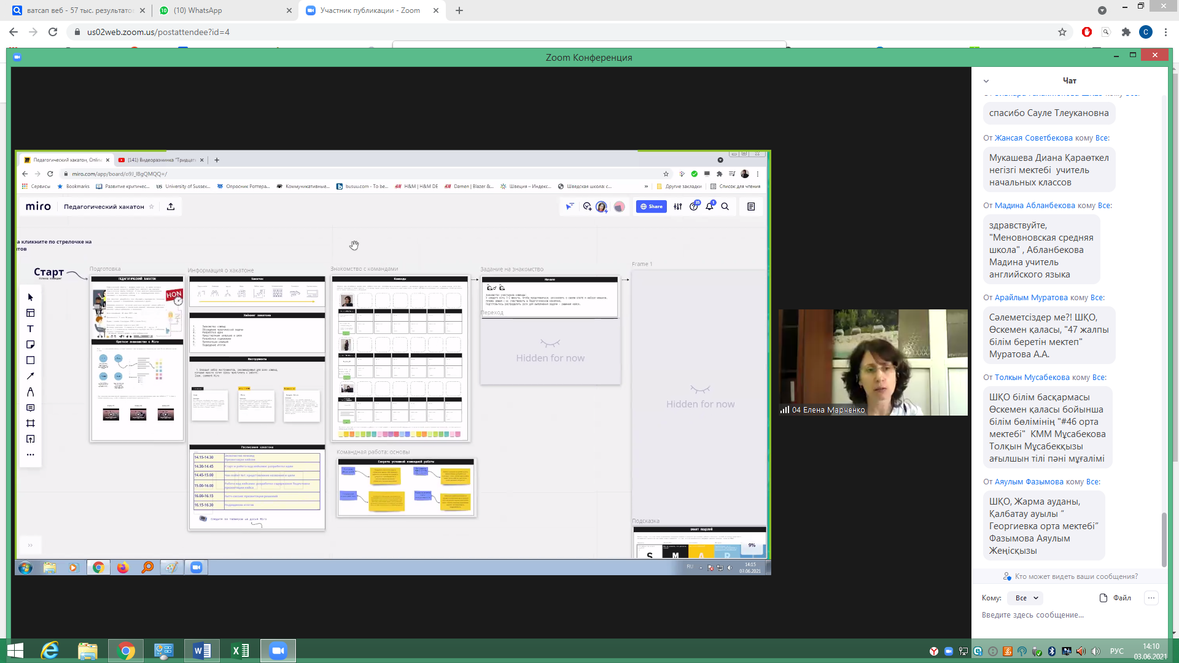
Task: Open the Windows Start button
Action: click(x=15, y=651)
